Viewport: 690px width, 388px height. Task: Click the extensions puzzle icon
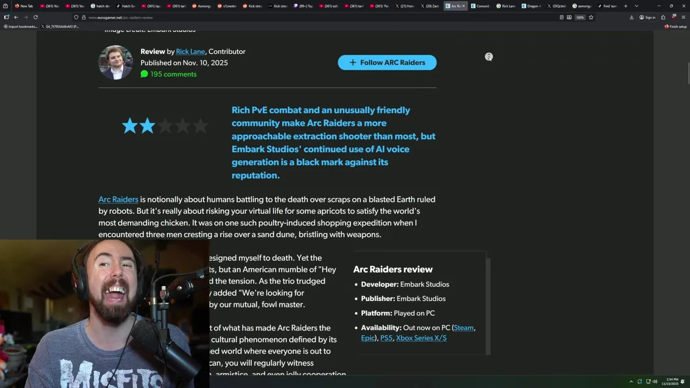[663, 17]
